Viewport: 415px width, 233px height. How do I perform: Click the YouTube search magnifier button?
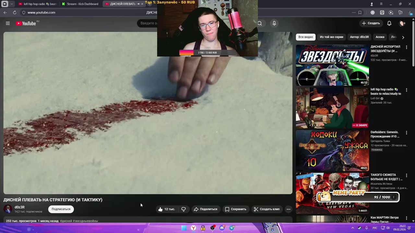(x=260, y=23)
